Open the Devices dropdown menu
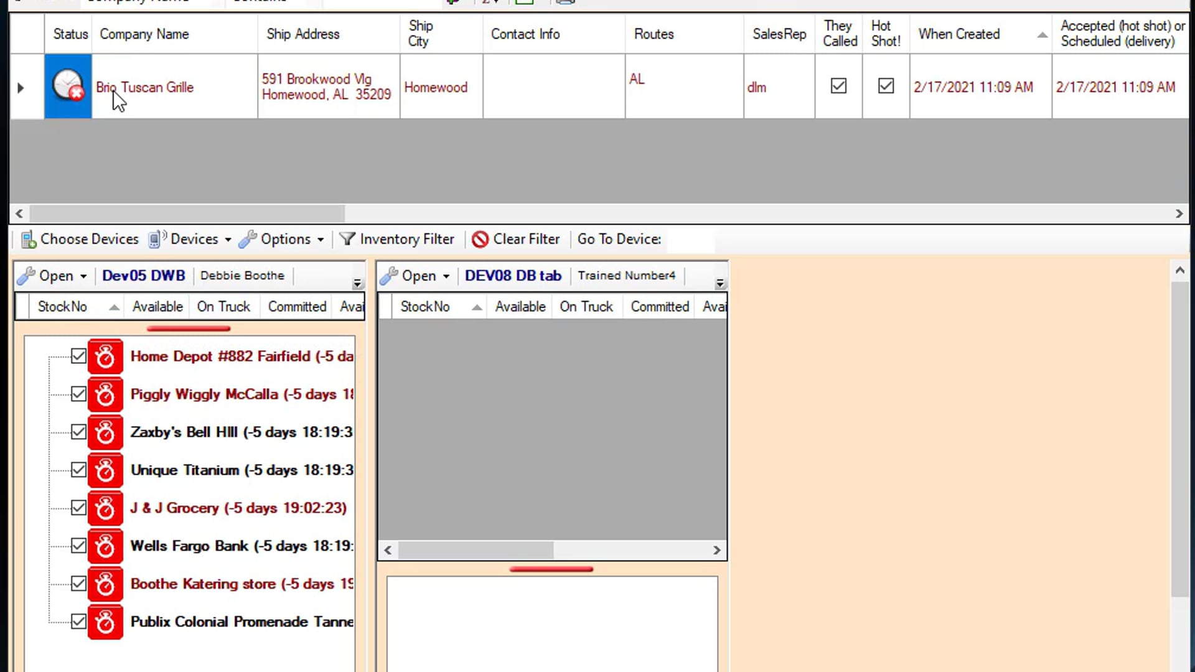 point(190,239)
